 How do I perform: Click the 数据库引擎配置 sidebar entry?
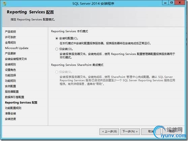14,97
